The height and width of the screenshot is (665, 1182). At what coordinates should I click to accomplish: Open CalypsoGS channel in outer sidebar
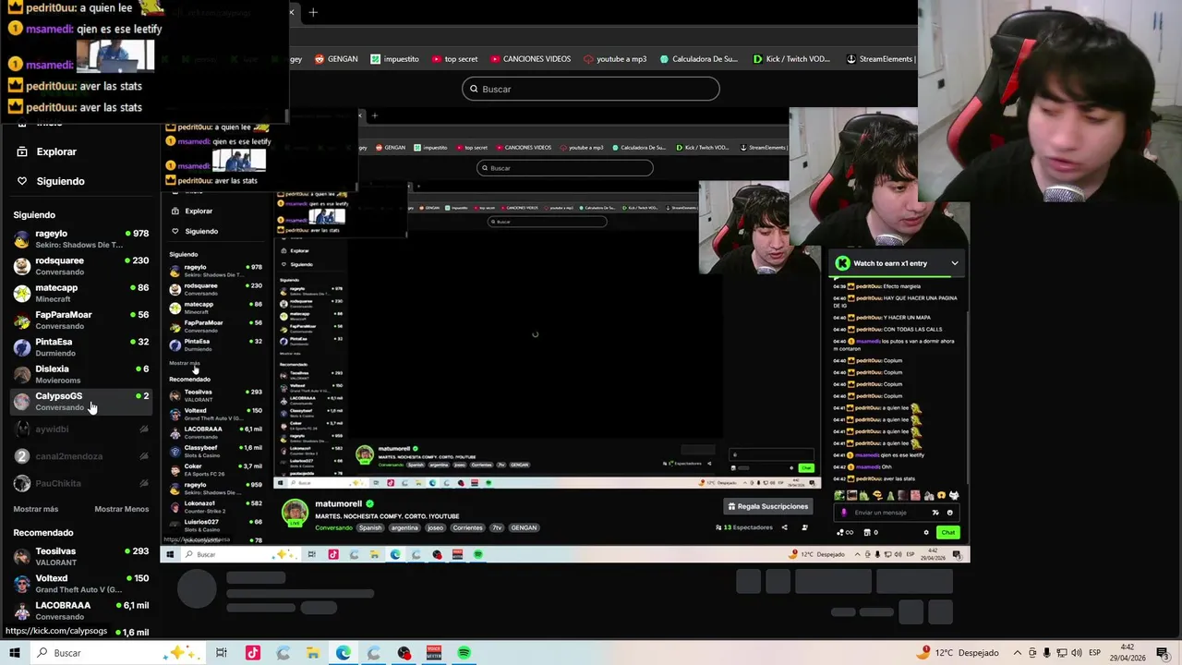[81, 401]
